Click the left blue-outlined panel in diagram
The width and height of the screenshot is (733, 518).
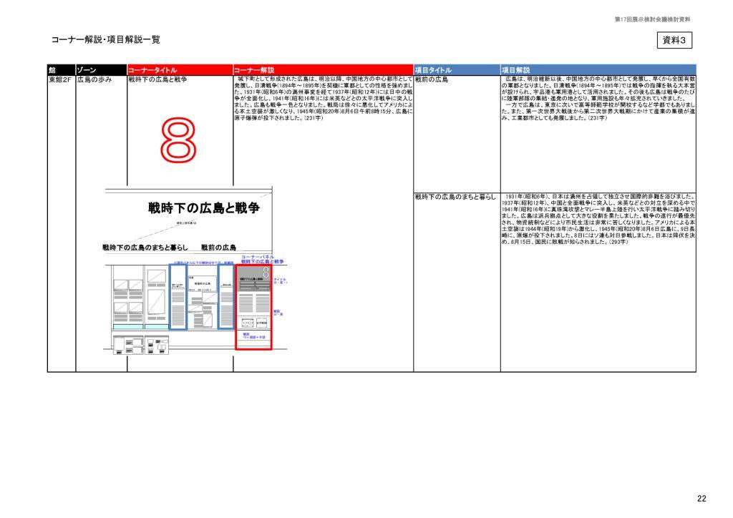tap(179, 299)
